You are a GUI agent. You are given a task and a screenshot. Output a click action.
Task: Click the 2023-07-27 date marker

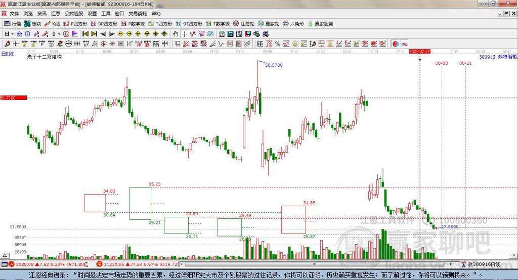419,52
